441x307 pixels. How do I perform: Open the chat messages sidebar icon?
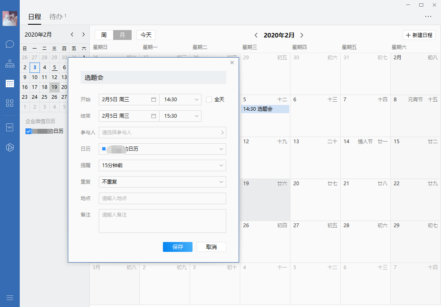[10, 44]
